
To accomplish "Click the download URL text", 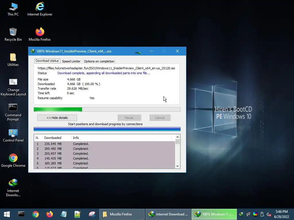I will 106,68.
